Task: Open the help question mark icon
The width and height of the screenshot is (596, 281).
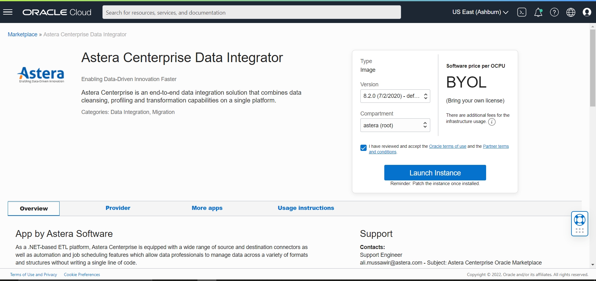Action: [x=554, y=12]
